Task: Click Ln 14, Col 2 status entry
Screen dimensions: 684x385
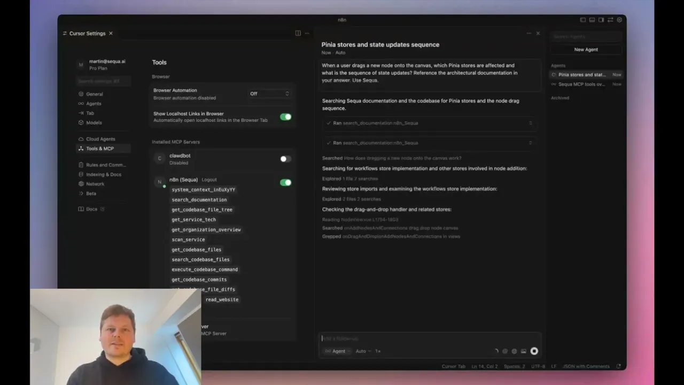Action: tap(484, 367)
